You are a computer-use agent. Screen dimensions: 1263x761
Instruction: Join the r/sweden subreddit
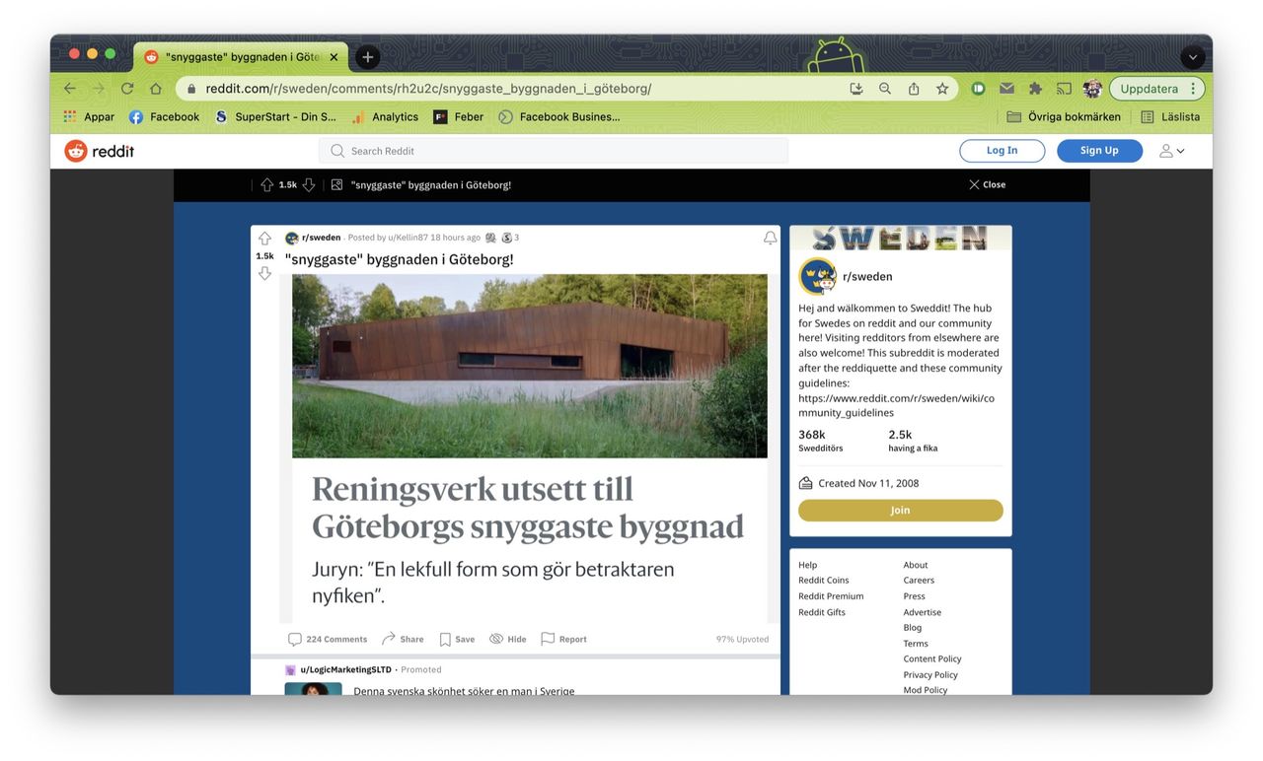(899, 510)
